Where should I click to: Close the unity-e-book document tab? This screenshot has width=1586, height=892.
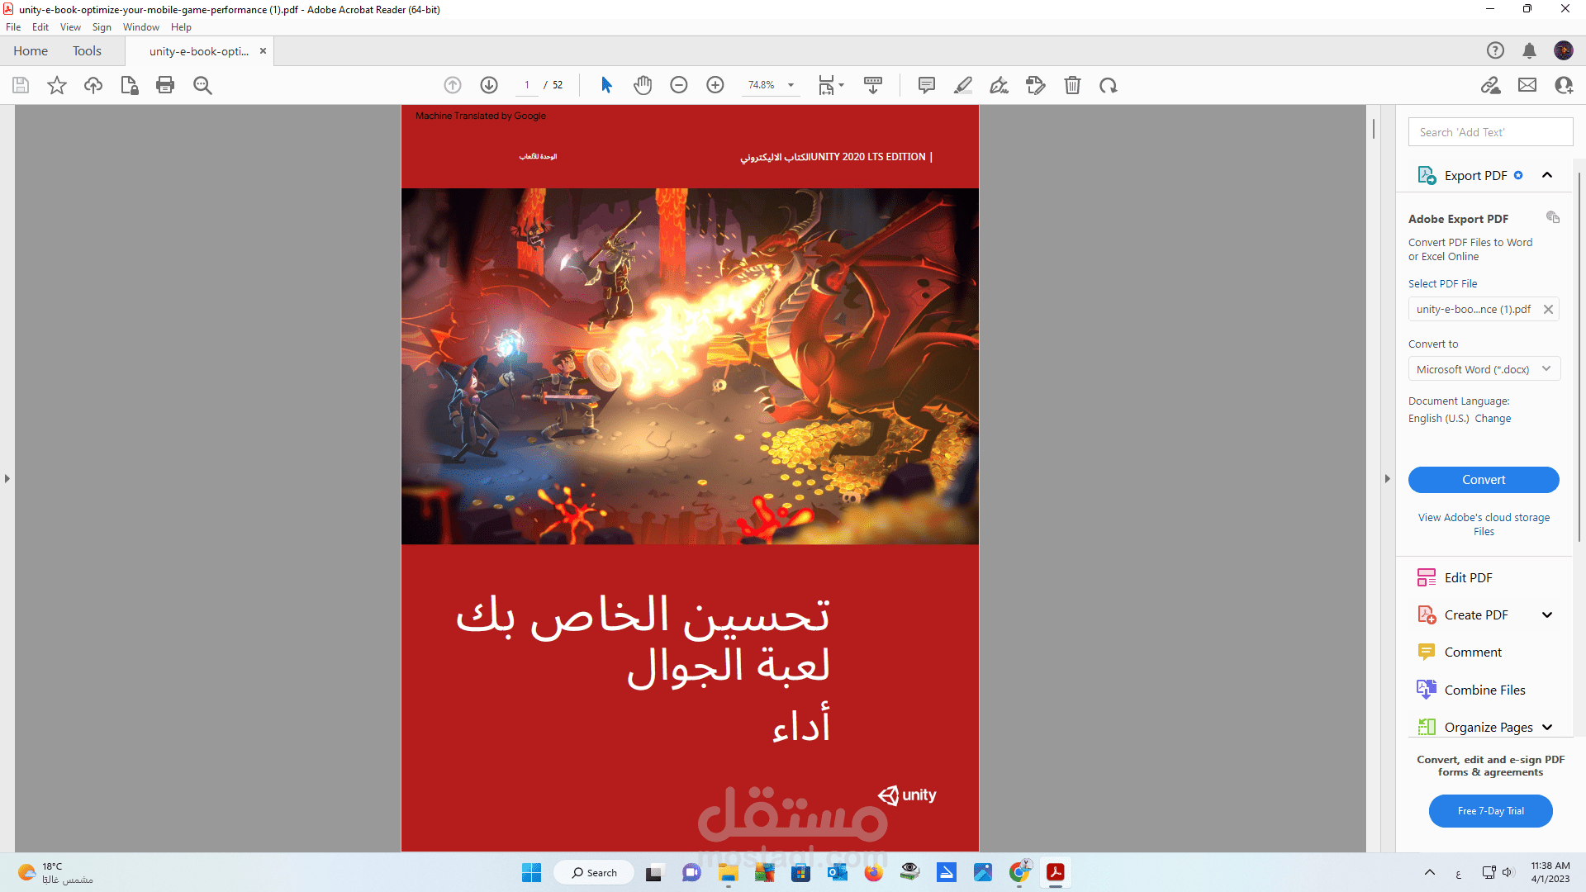coord(263,50)
